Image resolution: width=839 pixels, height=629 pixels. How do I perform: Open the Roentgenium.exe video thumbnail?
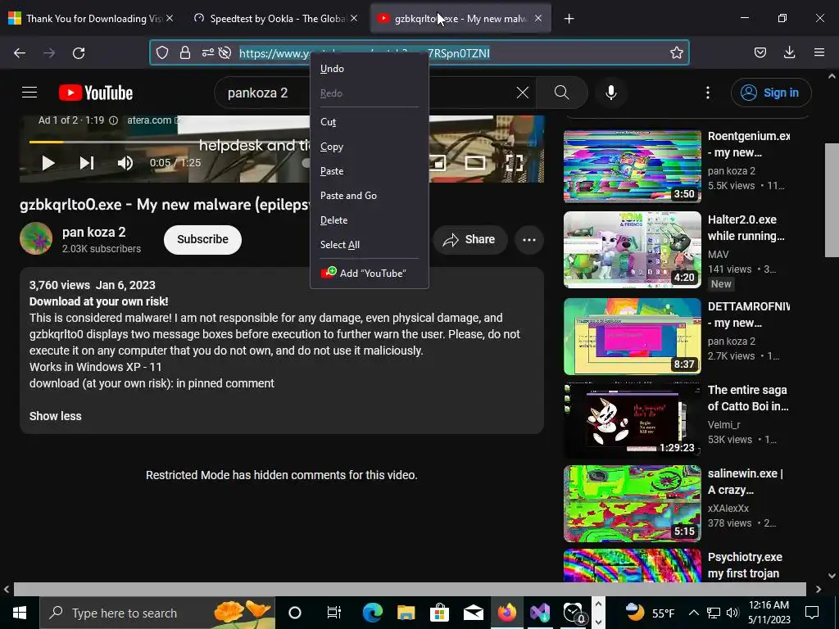click(x=632, y=165)
